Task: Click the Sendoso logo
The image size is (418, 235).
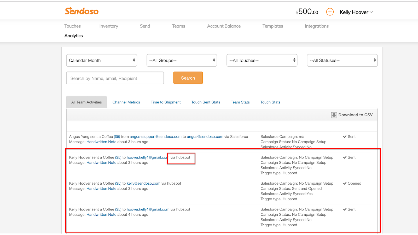Action: point(82,11)
